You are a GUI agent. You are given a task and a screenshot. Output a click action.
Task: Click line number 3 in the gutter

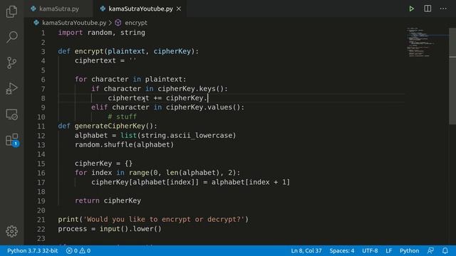[43, 52]
